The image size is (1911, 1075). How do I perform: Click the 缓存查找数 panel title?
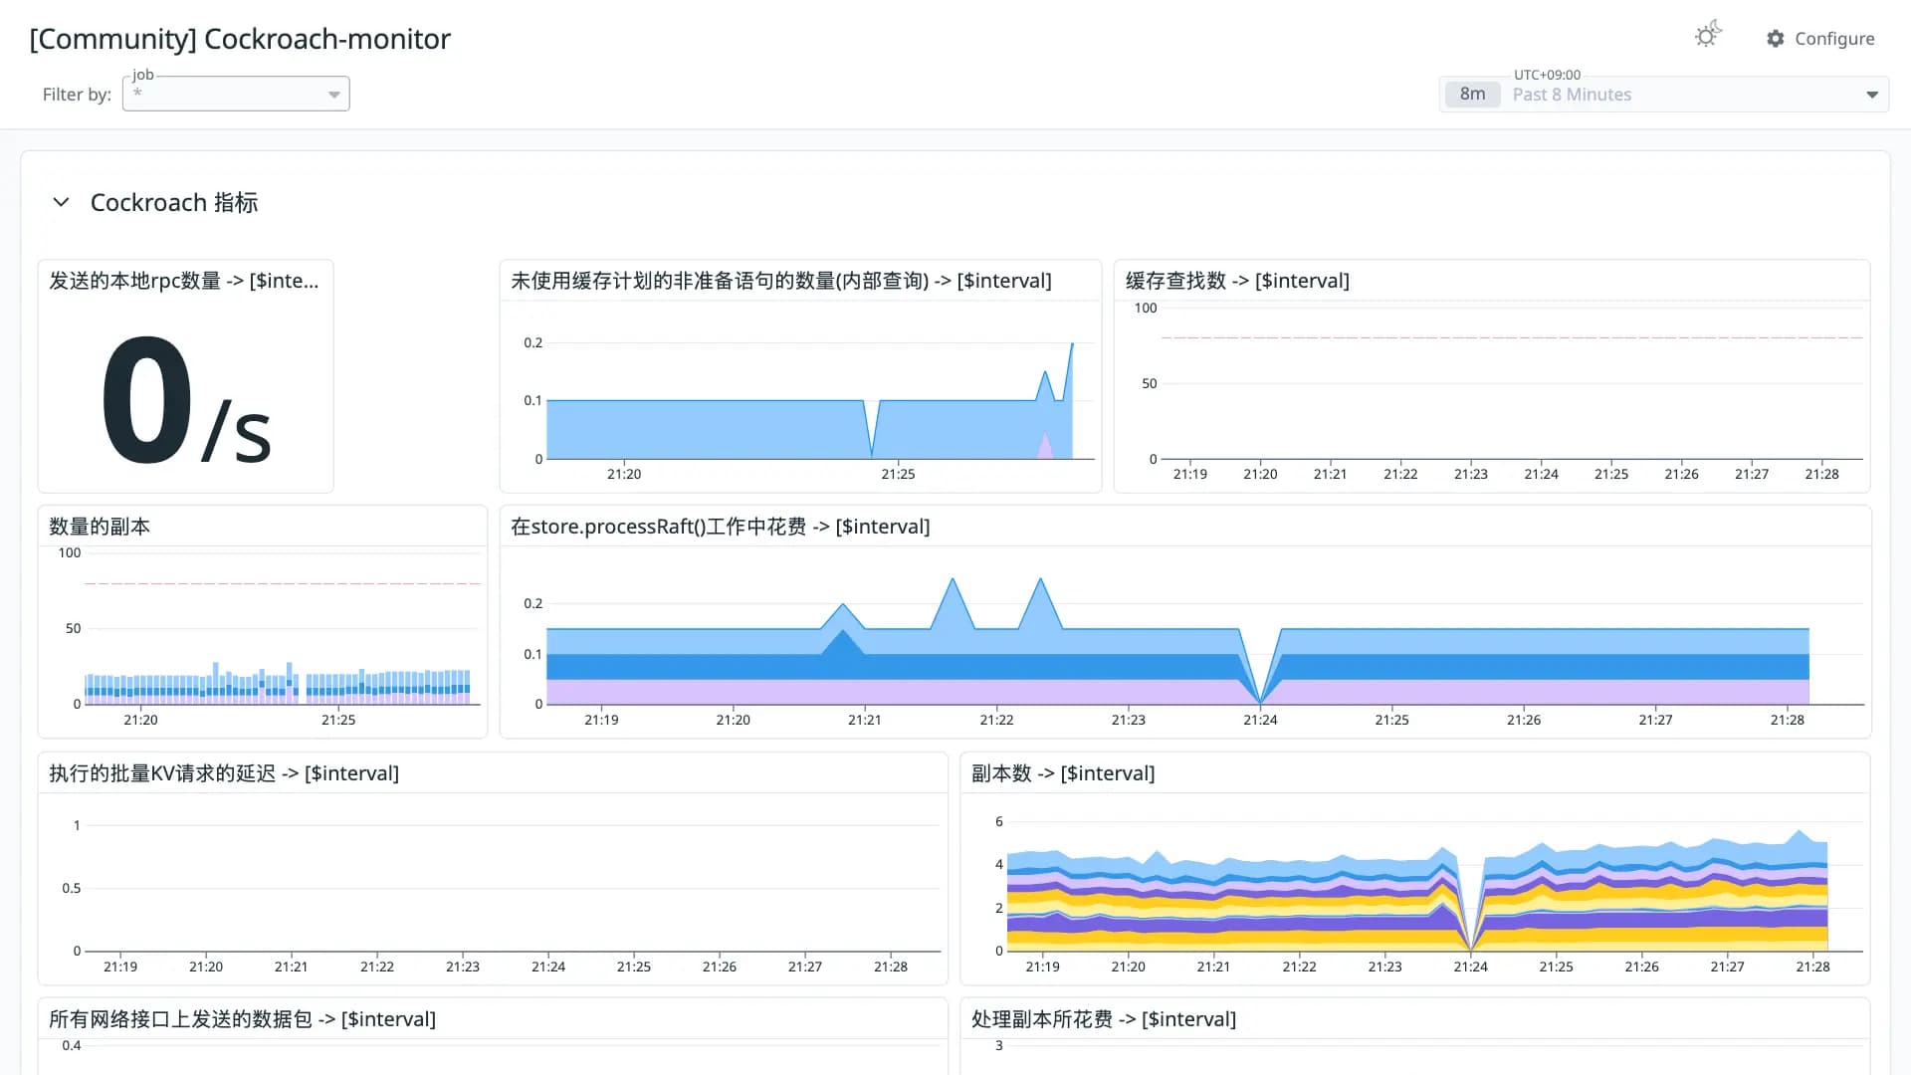coord(1237,281)
